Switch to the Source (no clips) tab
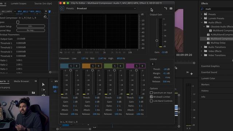Image resolution: width=233 pixels, height=131 pixels. (43, 3)
